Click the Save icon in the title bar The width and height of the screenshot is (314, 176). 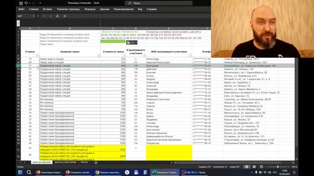[x=21, y=3]
